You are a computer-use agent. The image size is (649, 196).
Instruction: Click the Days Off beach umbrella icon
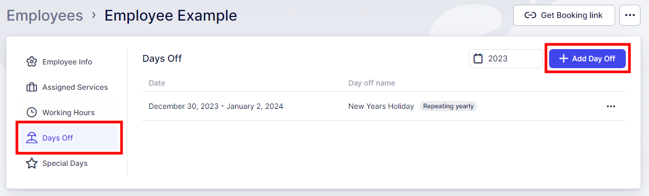pyautogui.click(x=32, y=138)
